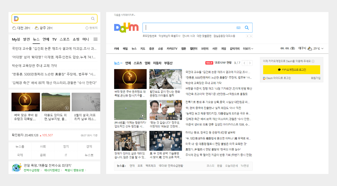Click the search magnifier in mobile Daum search box
This screenshot has width=337, height=186.
point(93,19)
